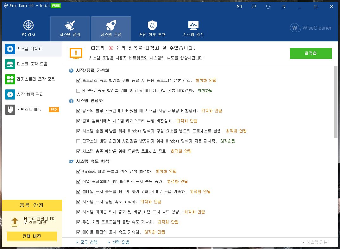340x249 pixels.
Task: Open the PC 검사 section icon
Action: [28, 25]
